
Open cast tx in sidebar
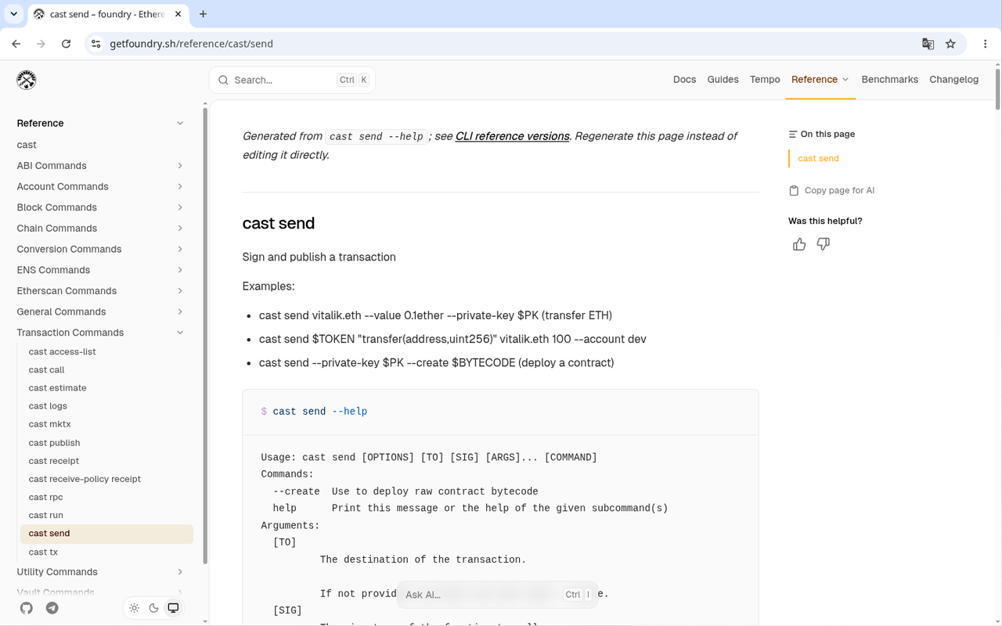[x=43, y=552]
